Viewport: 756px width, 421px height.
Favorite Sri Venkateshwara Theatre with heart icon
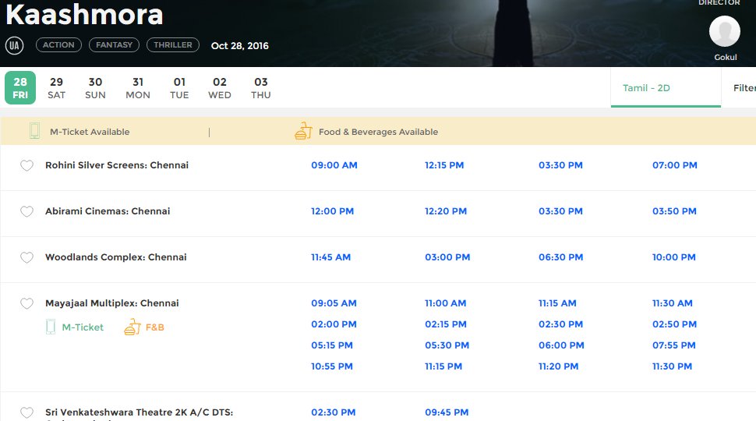27,412
